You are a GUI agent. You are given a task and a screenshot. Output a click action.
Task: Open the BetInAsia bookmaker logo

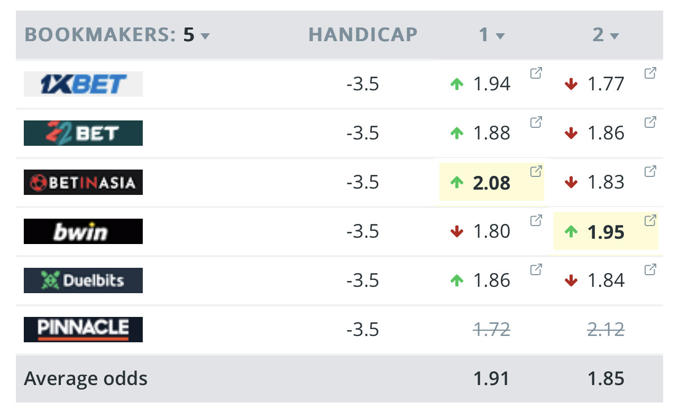83,182
